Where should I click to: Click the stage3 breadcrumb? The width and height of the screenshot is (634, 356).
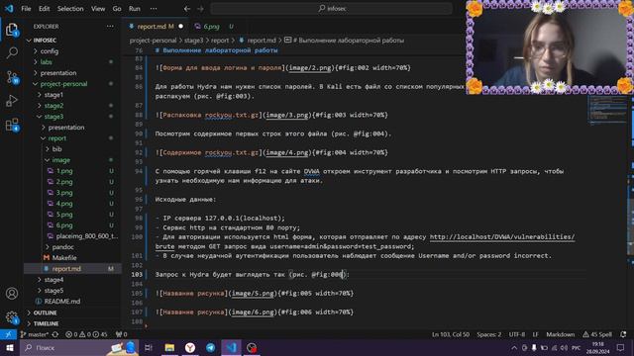tap(194, 41)
